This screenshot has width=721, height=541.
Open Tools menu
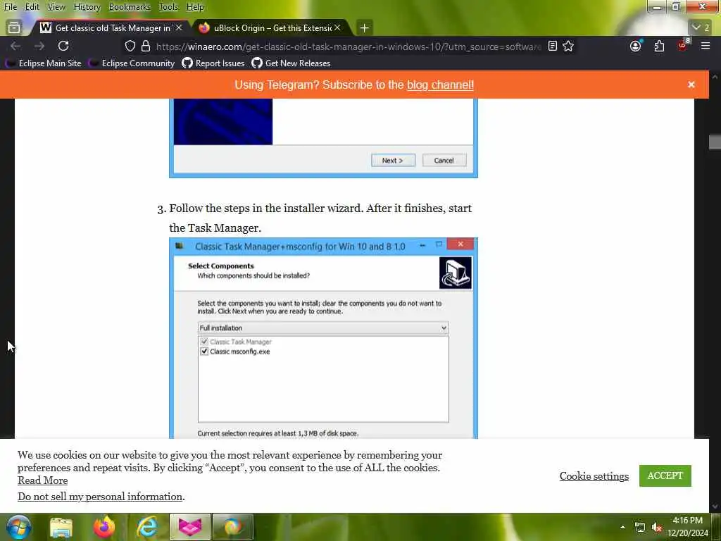click(168, 7)
